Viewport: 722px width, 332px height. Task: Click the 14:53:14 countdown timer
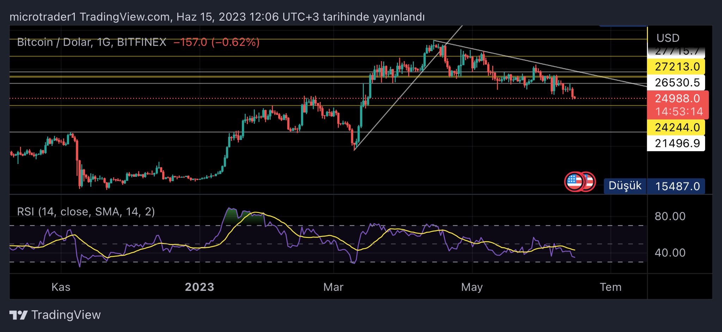click(x=679, y=112)
